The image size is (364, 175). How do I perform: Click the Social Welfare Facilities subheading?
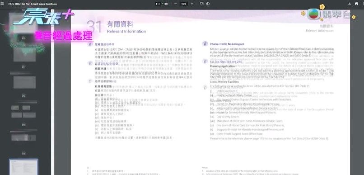[224, 82]
